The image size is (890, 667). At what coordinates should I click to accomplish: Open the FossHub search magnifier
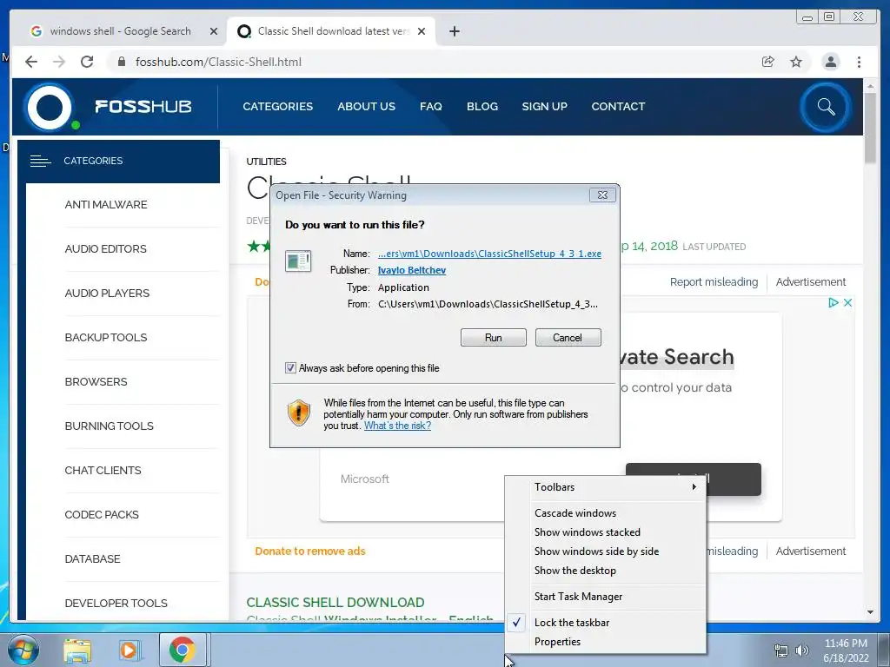[826, 107]
